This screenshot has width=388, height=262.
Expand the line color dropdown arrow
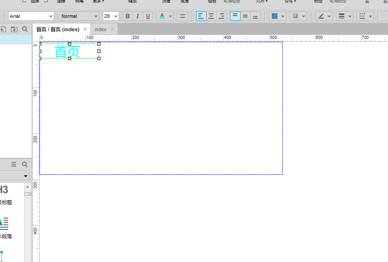329,17
